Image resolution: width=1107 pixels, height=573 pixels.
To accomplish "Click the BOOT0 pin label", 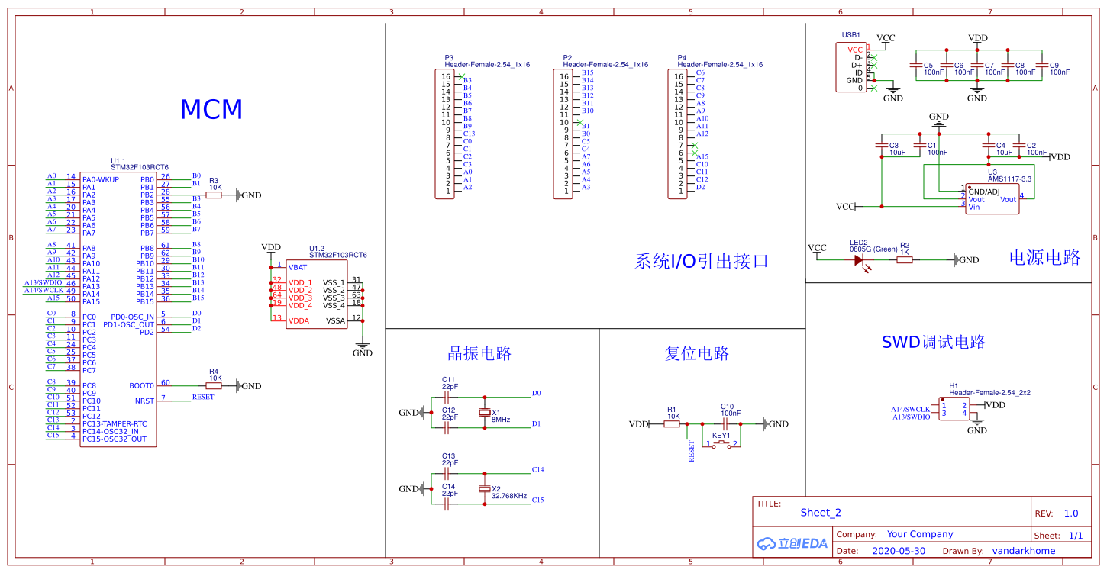I will pyautogui.click(x=141, y=386).
